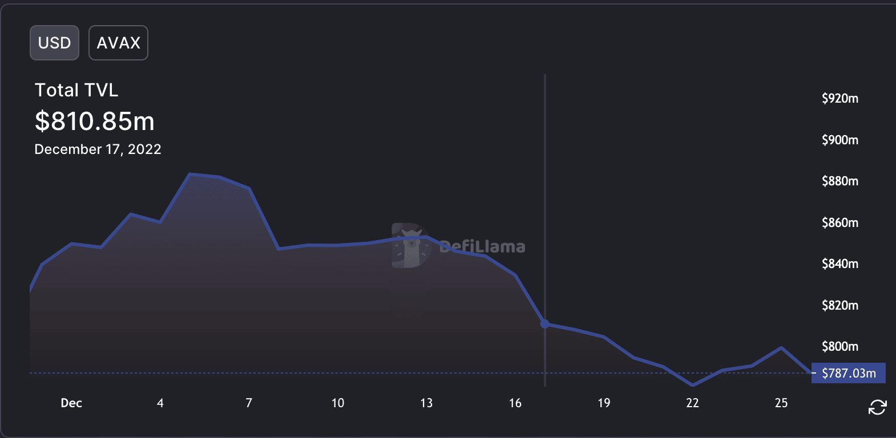Click the 25 tick on date axis
The image size is (896, 438).
coord(781,403)
